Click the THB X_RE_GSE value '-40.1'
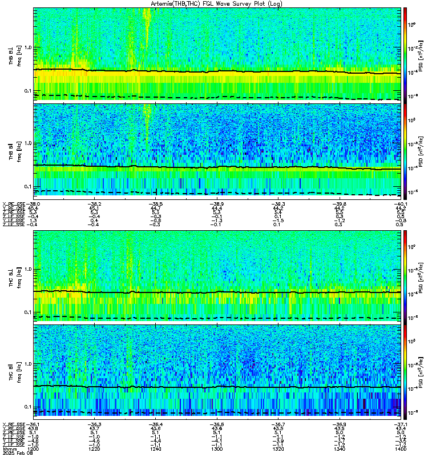Viewport: 428px width, 457px height. click(x=401, y=204)
